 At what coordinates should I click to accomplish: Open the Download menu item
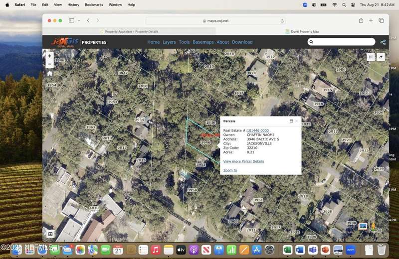point(242,42)
